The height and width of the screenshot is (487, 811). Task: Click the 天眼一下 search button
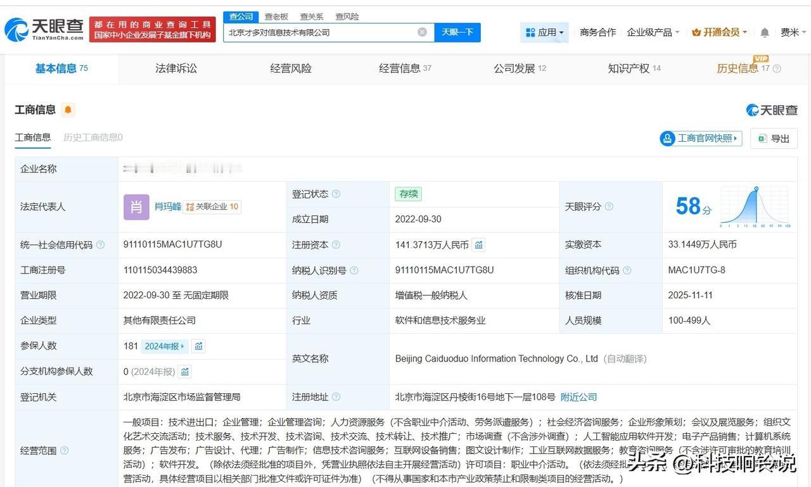click(457, 32)
